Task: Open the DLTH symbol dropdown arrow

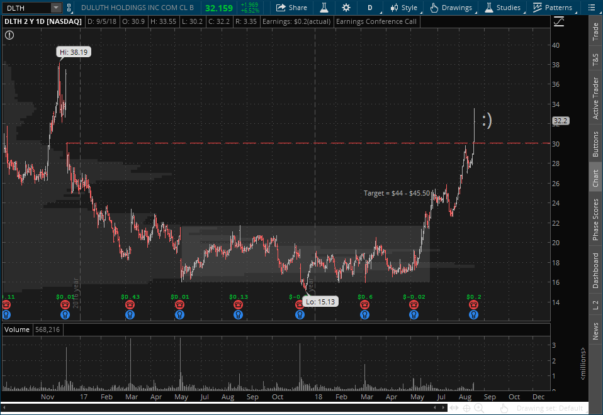Action: 55,8
